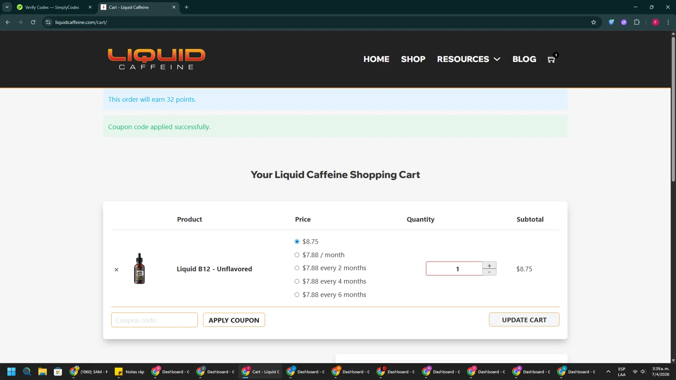Screen dimensions: 676x380
Task: Choose the $7.88 / month subscription
Action: [297, 255]
